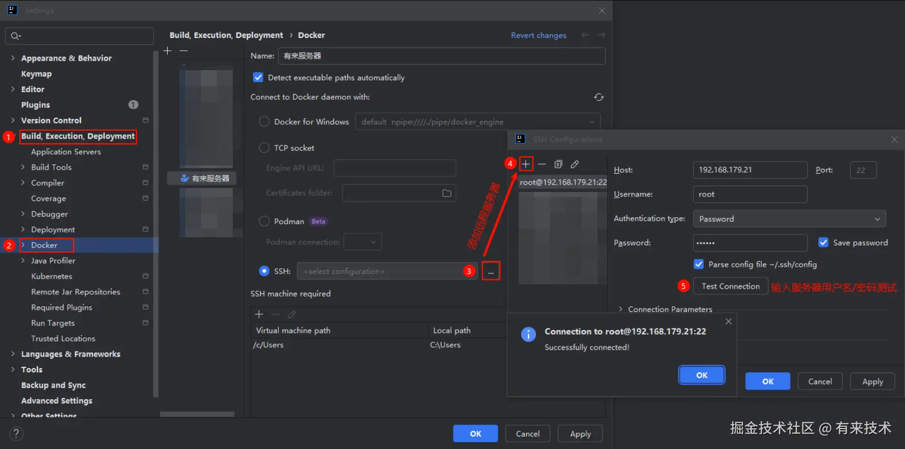Open Keymap settings page
Image resolution: width=905 pixels, height=449 pixels.
coord(36,74)
